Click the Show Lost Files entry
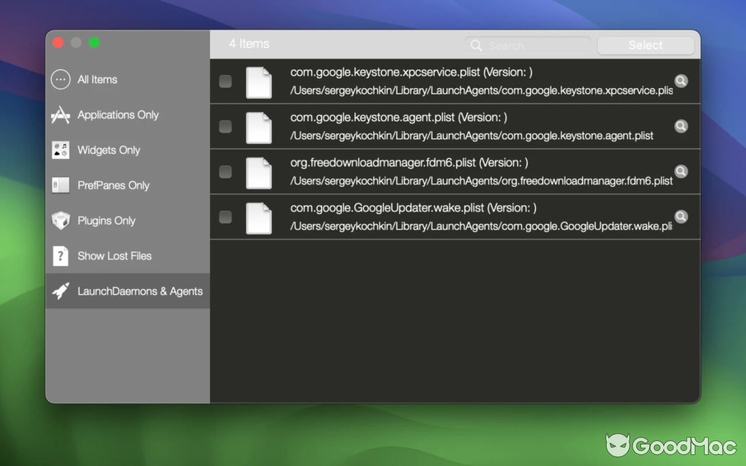Image resolution: width=746 pixels, height=466 pixels. point(114,256)
